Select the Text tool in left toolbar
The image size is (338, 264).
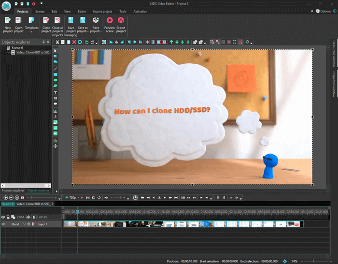pos(55,92)
